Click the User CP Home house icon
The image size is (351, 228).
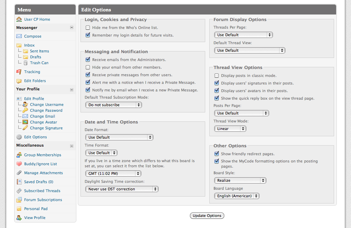[x=19, y=19]
